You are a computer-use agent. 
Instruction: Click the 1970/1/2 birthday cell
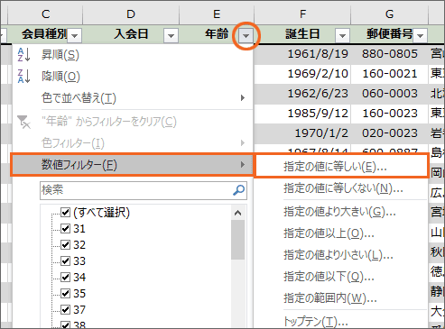(302, 133)
